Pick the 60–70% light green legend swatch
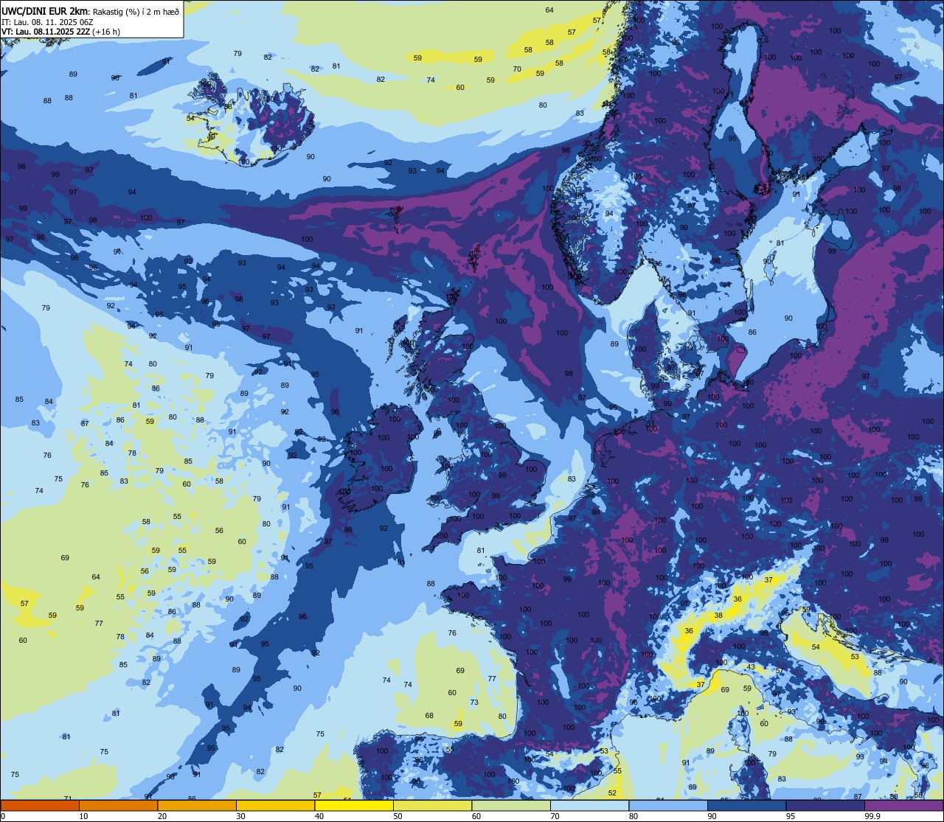944x822 pixels. [x=511, y=805]
